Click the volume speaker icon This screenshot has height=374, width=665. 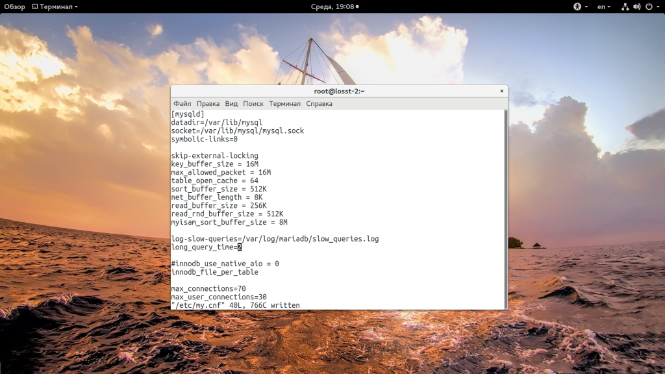point(636,6)
